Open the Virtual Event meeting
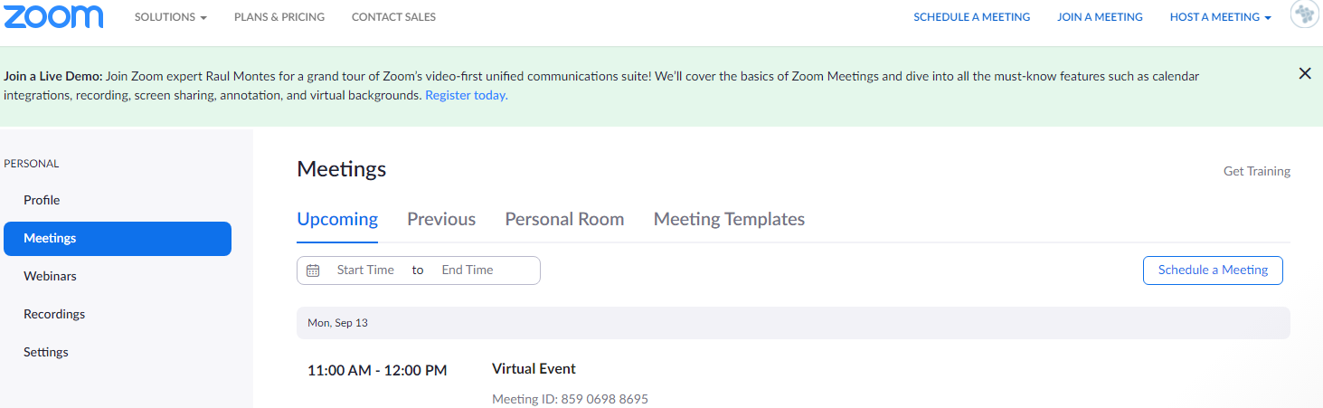The width and height of the screenshot is (1323, 408). click(x=534, y=369)
